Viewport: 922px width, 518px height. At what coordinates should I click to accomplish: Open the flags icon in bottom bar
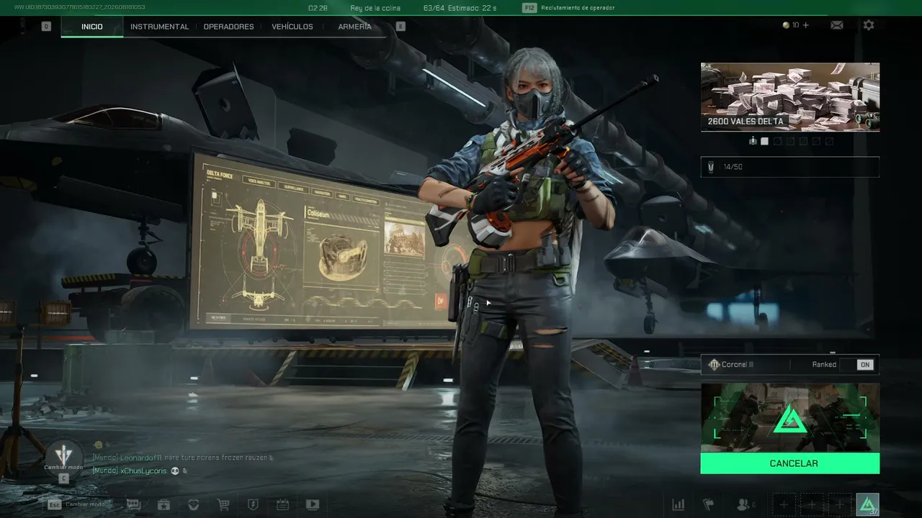point(709,504)
